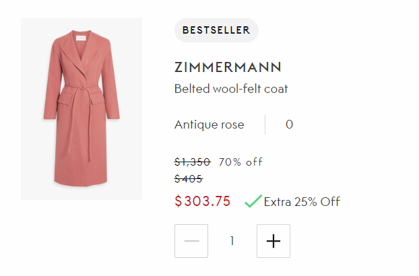
Task: Click the red $303.75 final price
Action: click(203, 201)
